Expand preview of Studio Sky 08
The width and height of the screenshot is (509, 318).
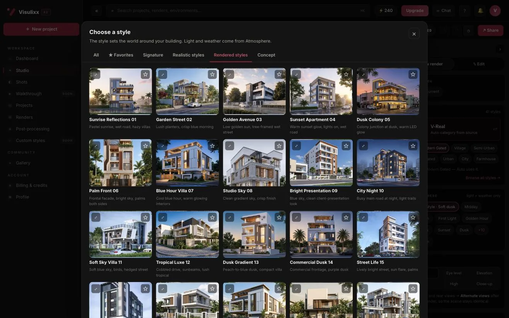click(x=229, y=146)
